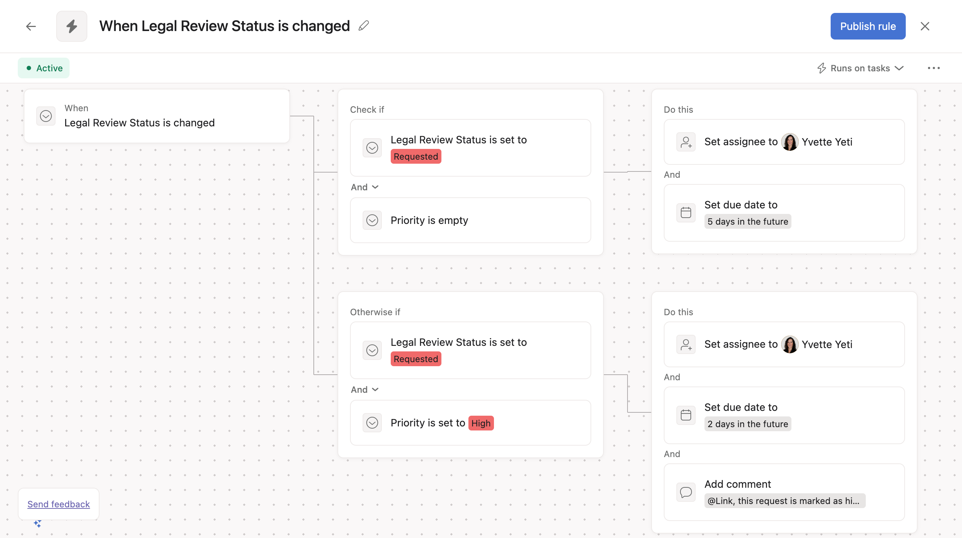Close the rule editor
962x538 pixels.
pyautogui.click(x=925, y=26)
